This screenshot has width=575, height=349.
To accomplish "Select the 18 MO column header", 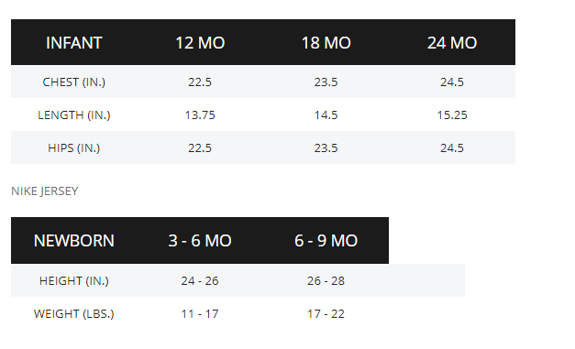I will (326, 43).
